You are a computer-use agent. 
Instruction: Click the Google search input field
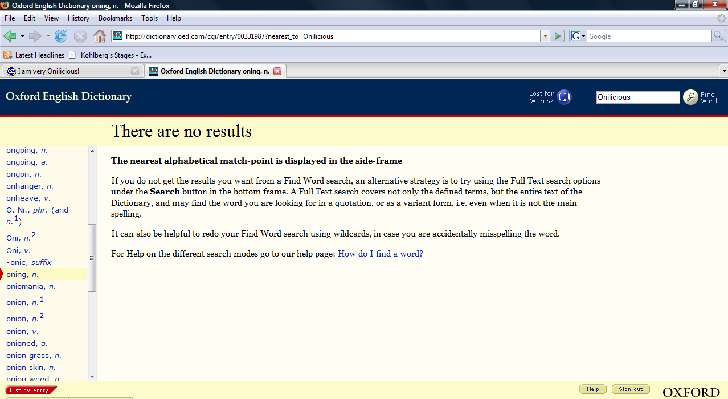click(x=649, y=36)
